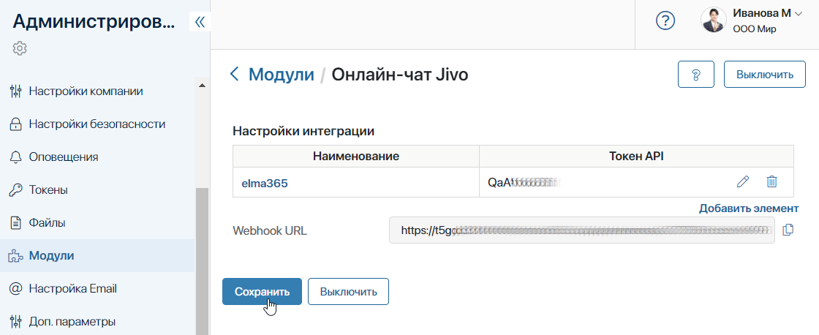Image resolution: width=819 pixels, height=335 pixels.
Task: Click Добавить элемент link
Action: 749,208
